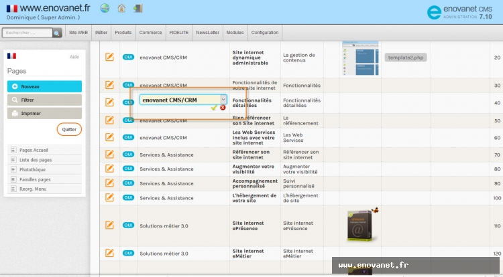This screenshot has width=503, height=277.
Task: Open the site screenshot thumbnail in first row
Action: point(361,58)
